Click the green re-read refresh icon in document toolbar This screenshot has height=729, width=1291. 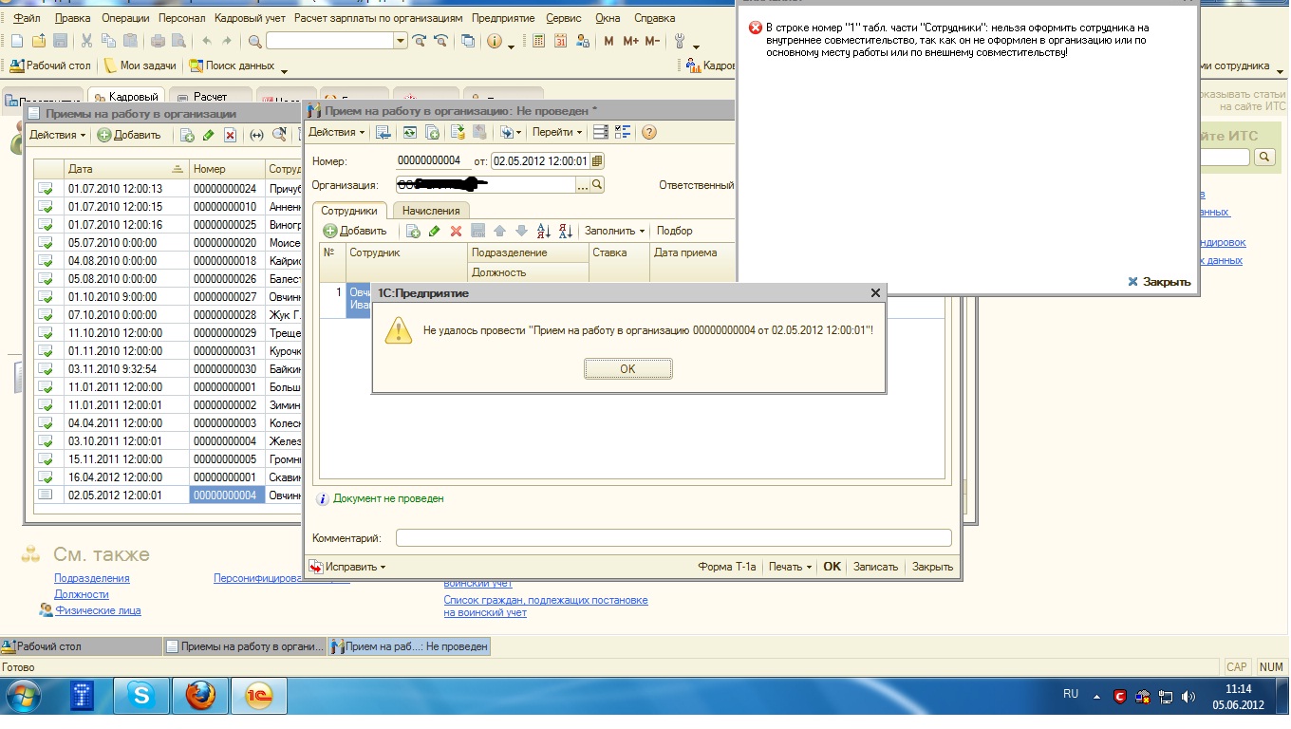(408, 132)
